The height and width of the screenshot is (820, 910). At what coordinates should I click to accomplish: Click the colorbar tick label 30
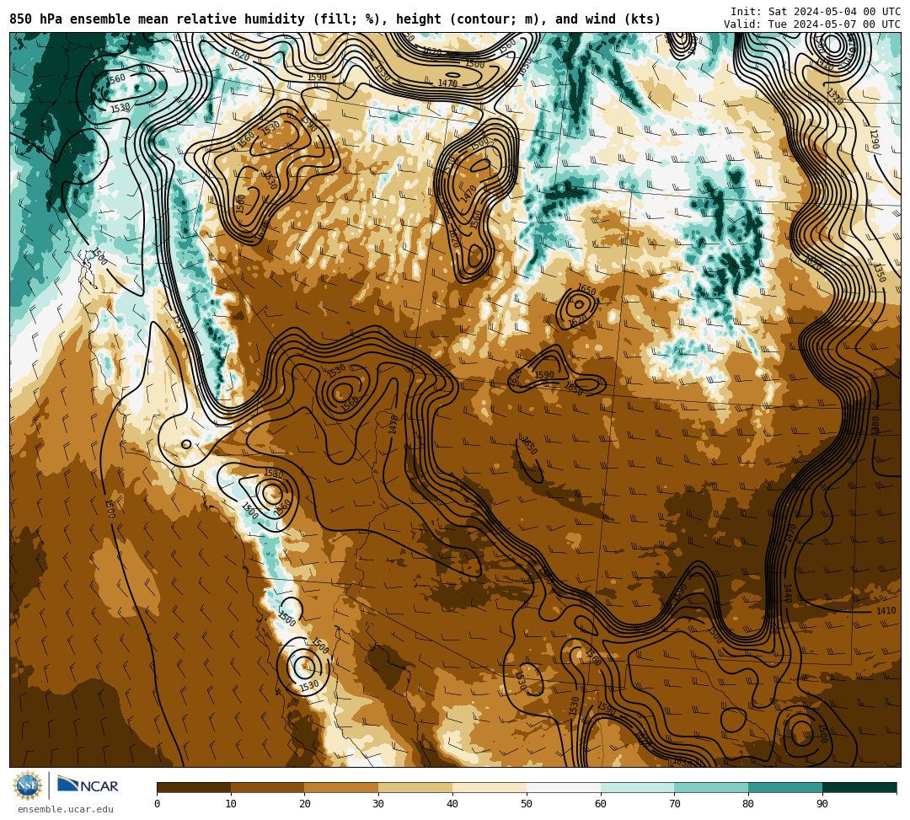click(378, 804)
